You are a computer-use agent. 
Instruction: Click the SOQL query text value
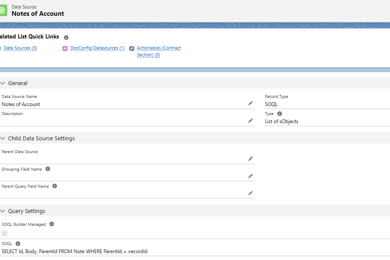tap(74, 251)
